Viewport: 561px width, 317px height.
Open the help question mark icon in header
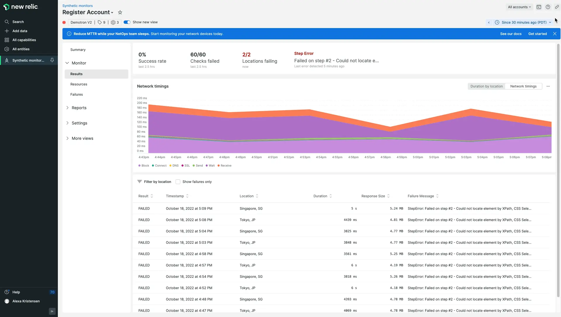click(548, 7)
